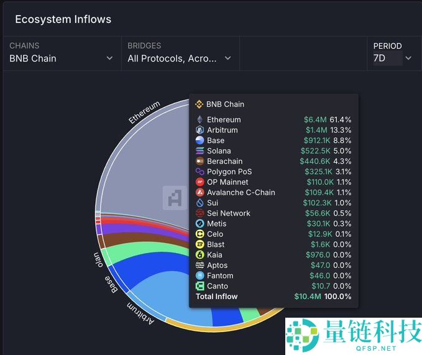Click the green Kaia icon
The width and height of the screenshot is (422, 355).
point(200,255)
